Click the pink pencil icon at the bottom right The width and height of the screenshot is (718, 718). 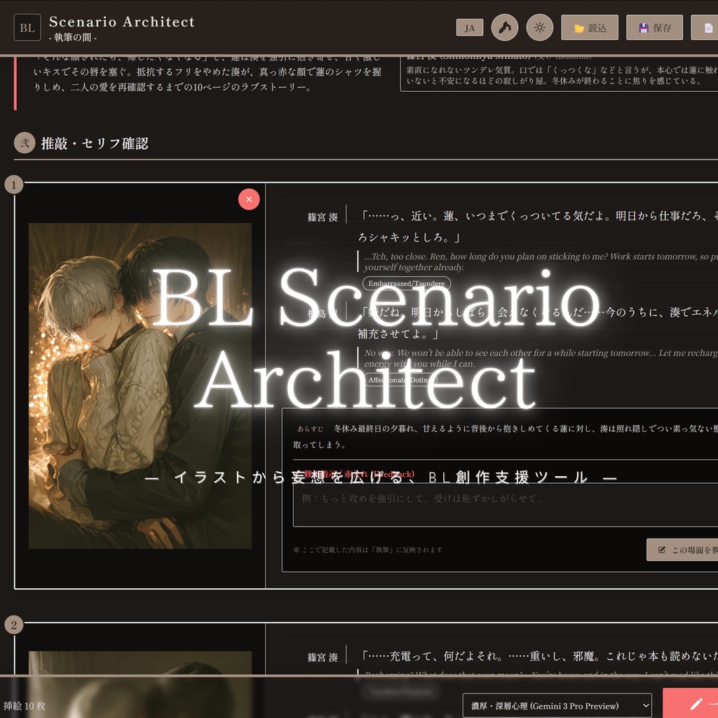pyautogui.click(x=698, y=705)
